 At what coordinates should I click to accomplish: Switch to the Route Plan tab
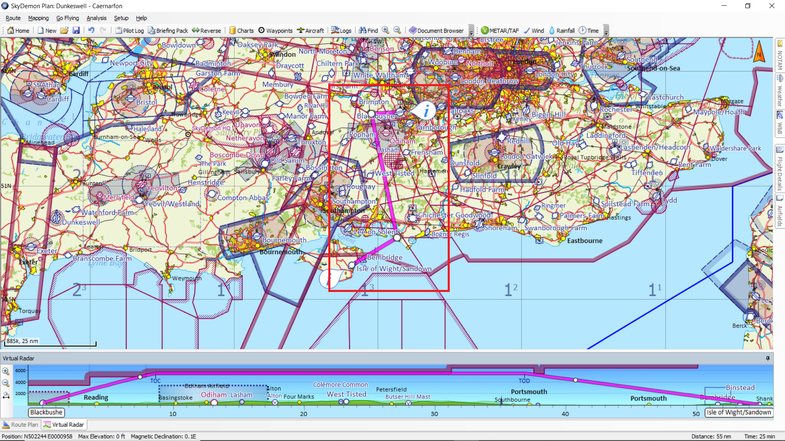click(20, 425)
